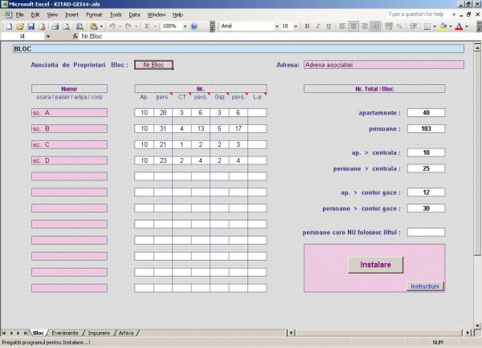
Task: Click the horizontal scrollbar right arrow
Action: [468, 333]
